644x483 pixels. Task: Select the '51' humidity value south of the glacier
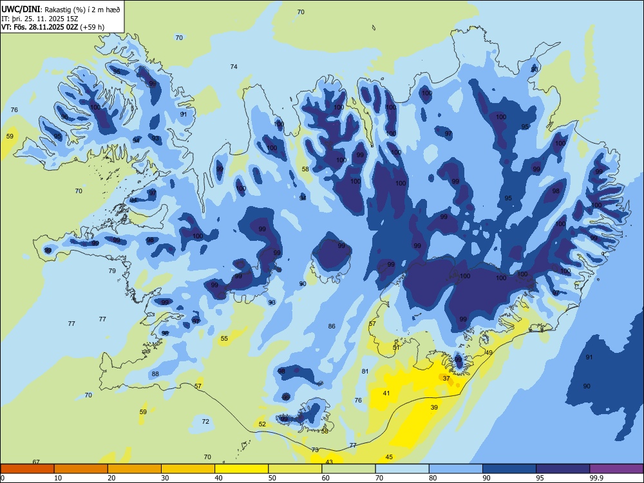pos(396,348)
